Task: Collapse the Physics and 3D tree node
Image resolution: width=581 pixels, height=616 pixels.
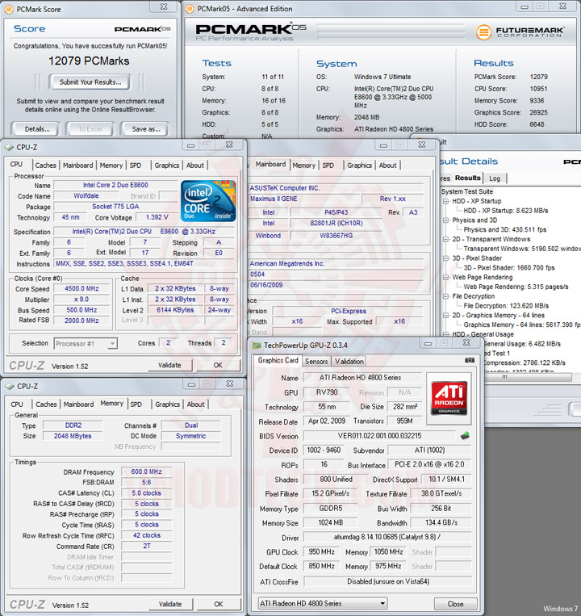Action: [x=446, y=220]
